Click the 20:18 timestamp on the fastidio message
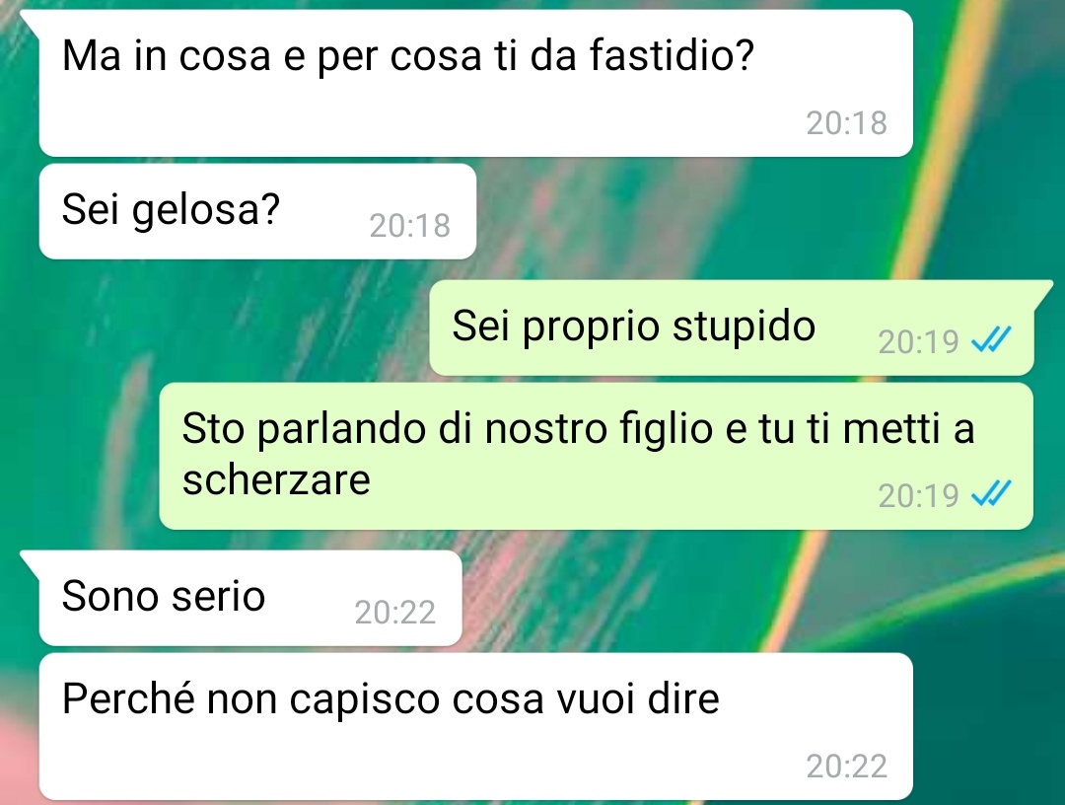Screen dimensions: 1065x805 846,123
